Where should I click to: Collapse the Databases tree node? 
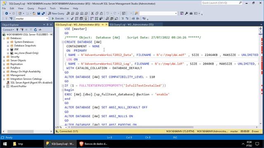tap(4, 38)
